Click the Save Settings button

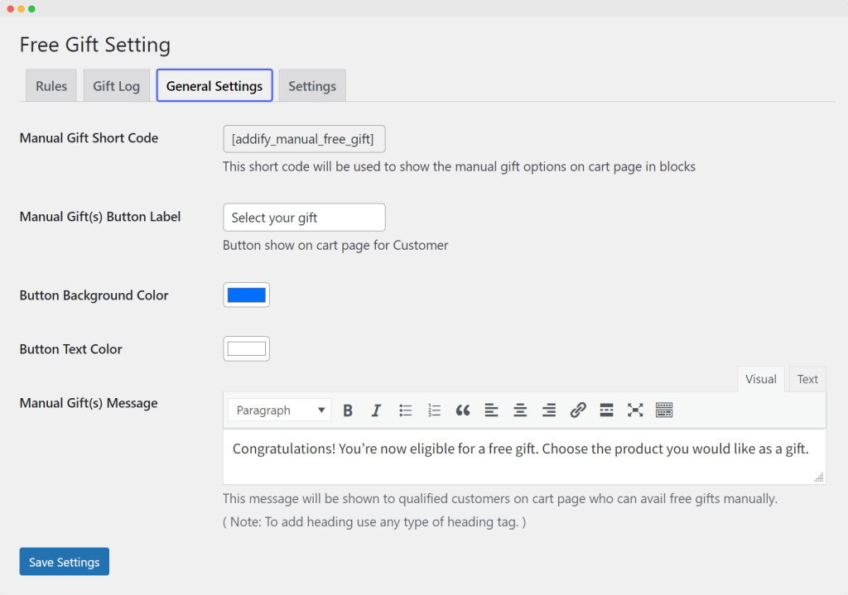(x=65, y=562)
